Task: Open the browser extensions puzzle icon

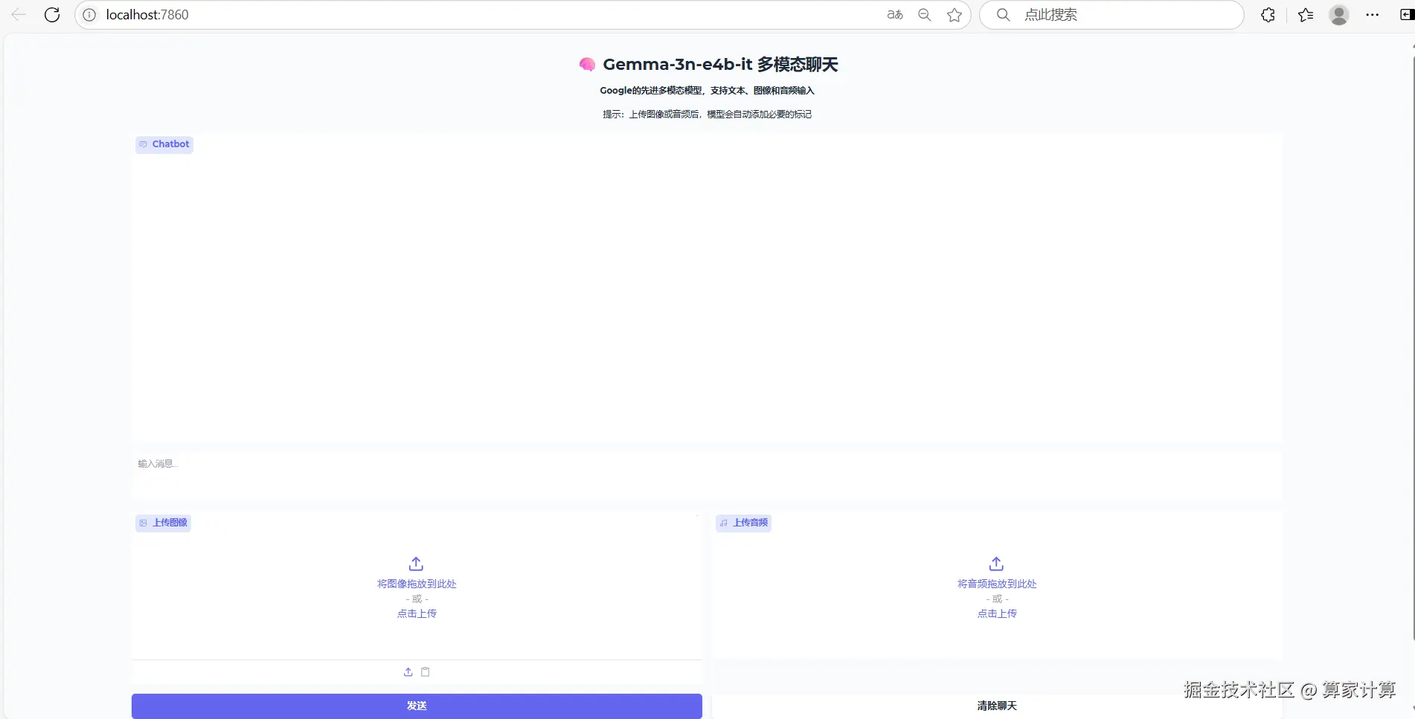Action: pos(1268,15)
